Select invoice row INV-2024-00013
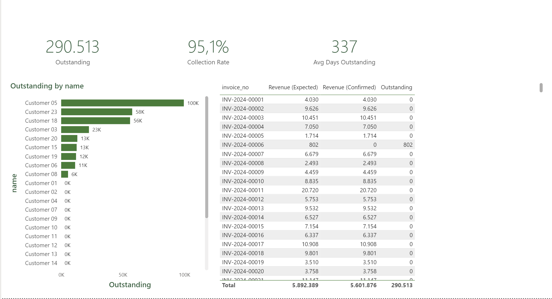Screen dimensions: 552x299 tap(317, 208)
